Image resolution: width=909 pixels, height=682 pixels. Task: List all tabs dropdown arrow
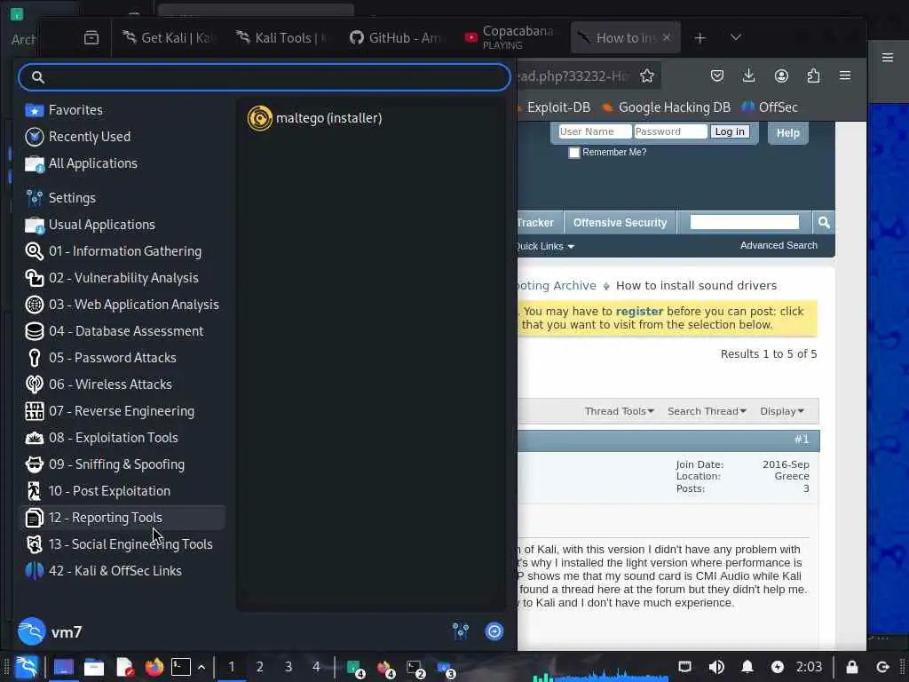click(x=736, y=37)
